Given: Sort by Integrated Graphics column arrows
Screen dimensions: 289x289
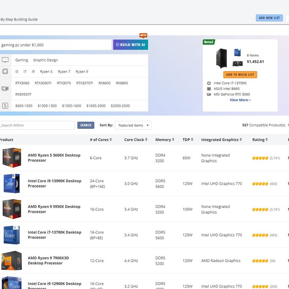Looking at the screenshot, I should [240, 140].
